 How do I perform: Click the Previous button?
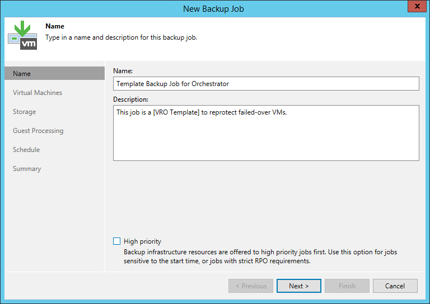(251, 286)
